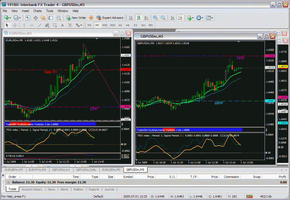Viewport: 290px width, 200px height.
Task: Open the Navigator folder icon
Action: click(43, 18)
